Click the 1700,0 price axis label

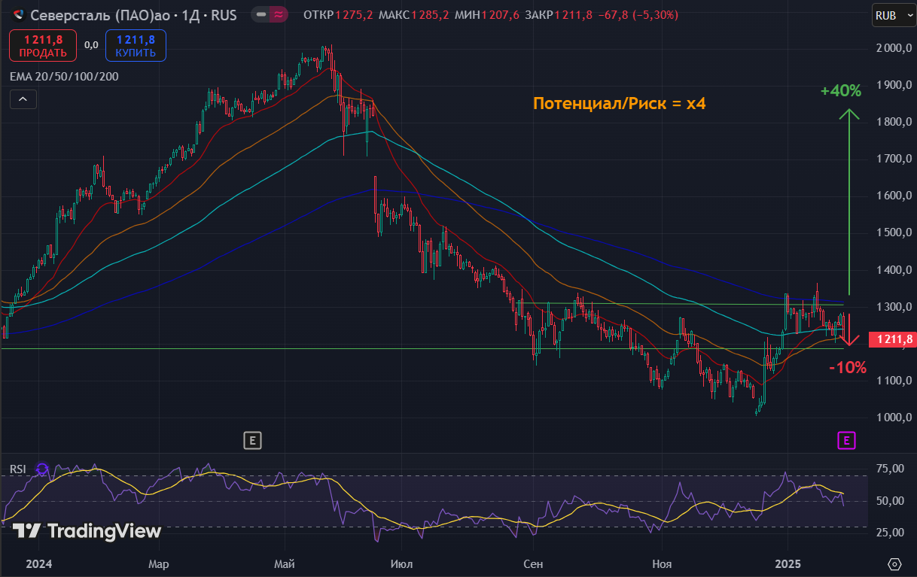tap(893, 159)
